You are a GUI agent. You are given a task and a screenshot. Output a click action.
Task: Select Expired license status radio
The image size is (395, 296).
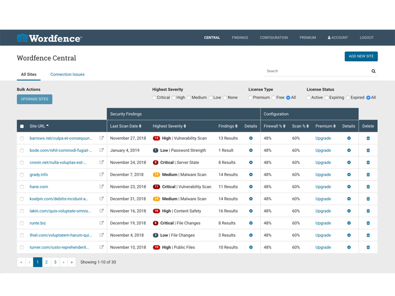(x=348, y=98)
